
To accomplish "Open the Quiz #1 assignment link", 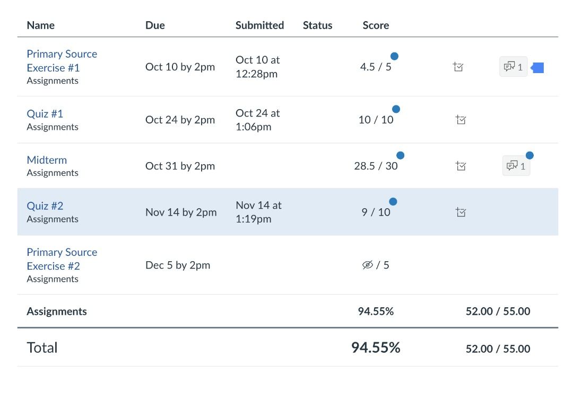I will (45, 114).
